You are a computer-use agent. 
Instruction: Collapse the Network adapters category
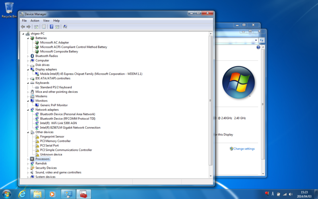tap(28, 110)
